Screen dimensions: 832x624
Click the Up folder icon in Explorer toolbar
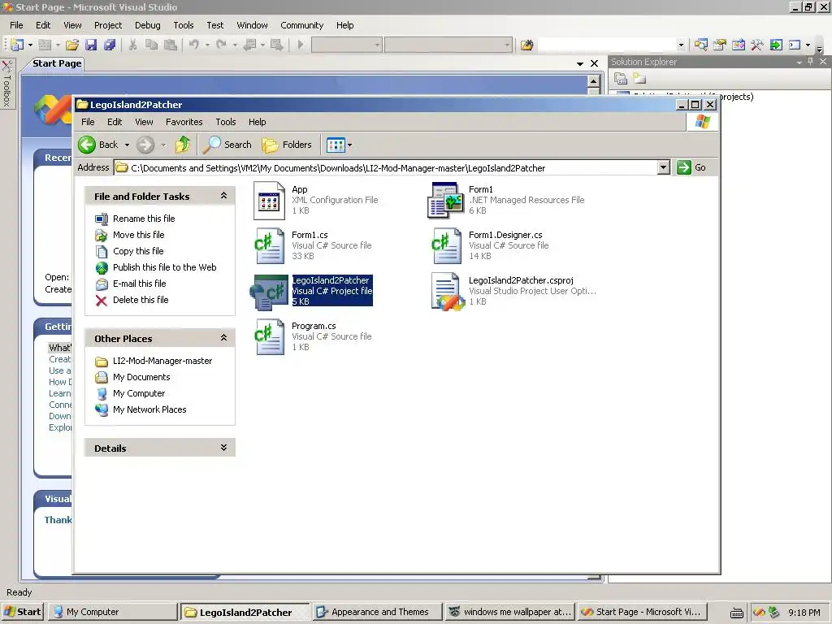[x=183, y=145]
